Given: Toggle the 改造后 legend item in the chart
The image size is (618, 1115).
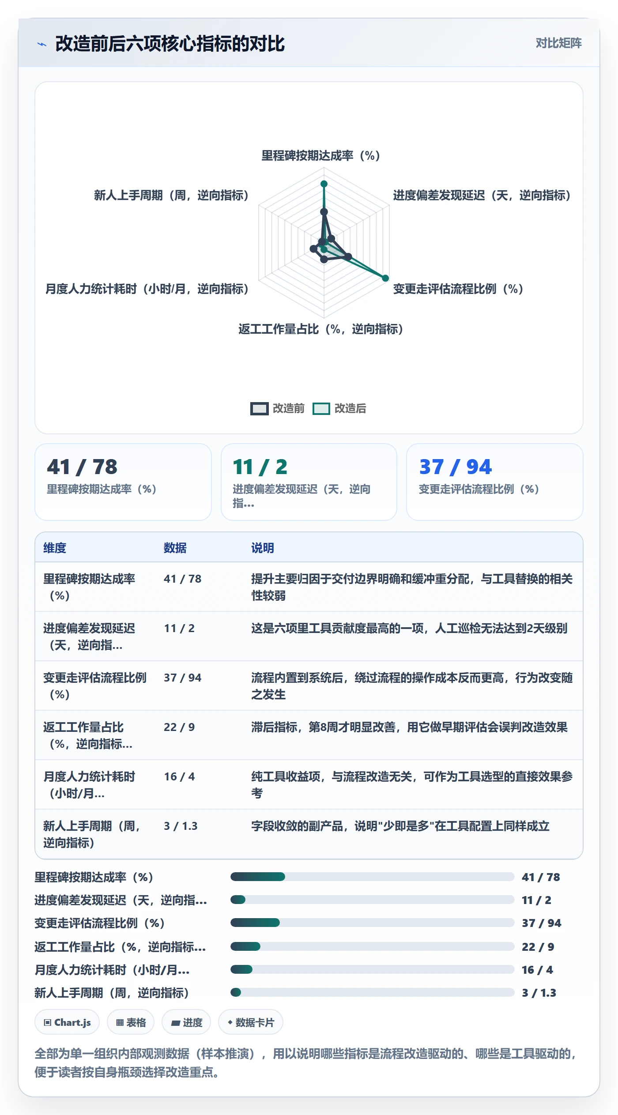Looking at the screenshot, I should pyautogui.click(x=339, y=408).
